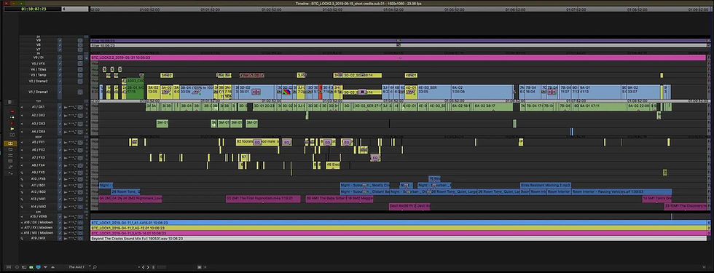Toggle the V6 / DI track monitor
The height and width of the screenshot is (273, 714).
point(80,58)
